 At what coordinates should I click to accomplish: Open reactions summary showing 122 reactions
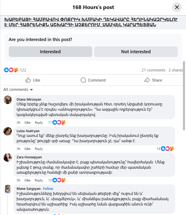pyautogui.click(x=15, y=70)
